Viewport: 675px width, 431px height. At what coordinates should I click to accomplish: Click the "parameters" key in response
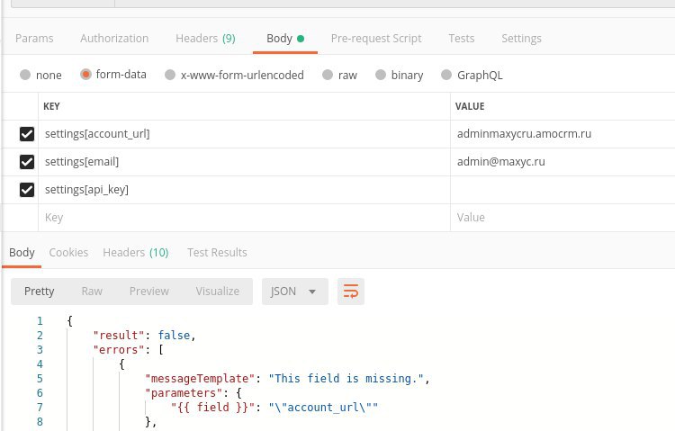coord(184,393)
